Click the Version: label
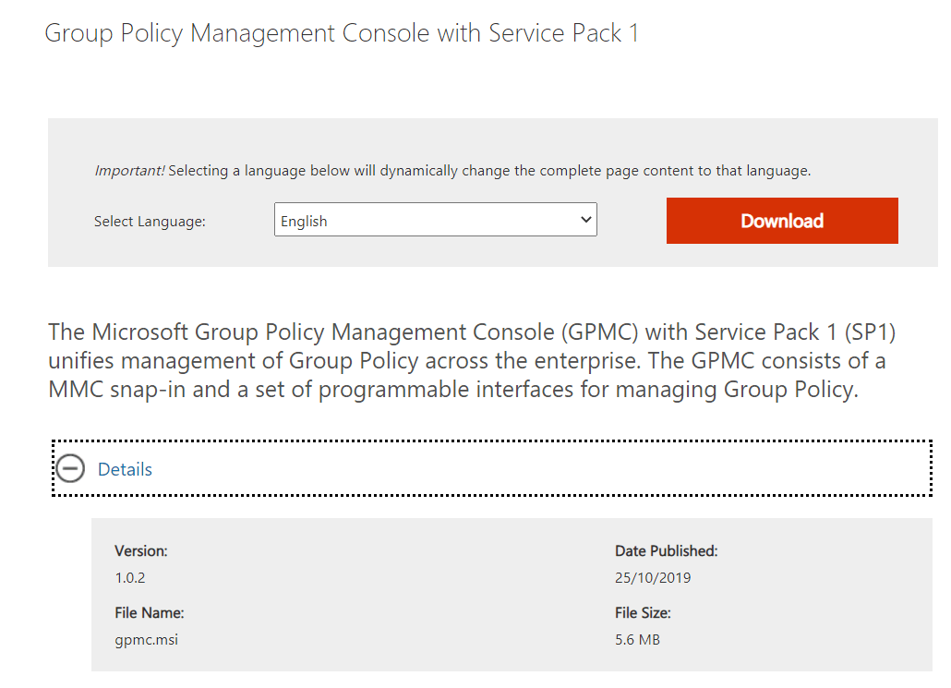 click(x=140, y=551)
